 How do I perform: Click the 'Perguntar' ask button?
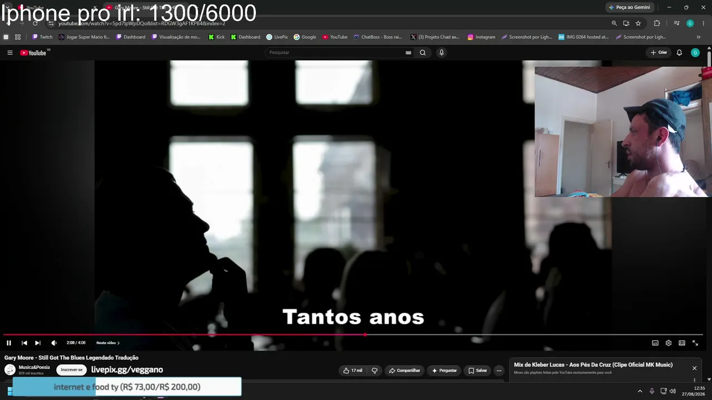click(x=444, y=371)
